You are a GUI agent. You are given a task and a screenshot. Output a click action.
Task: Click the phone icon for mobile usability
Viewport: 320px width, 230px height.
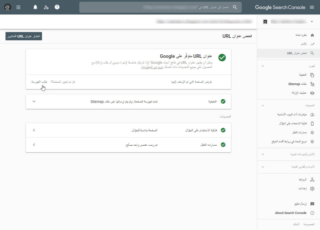(312, 123)
